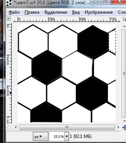Image resolution: width=126 pixels, height=143 pixels.
Task: Click the 33.3 % zoom field
Action: point(57,136)
